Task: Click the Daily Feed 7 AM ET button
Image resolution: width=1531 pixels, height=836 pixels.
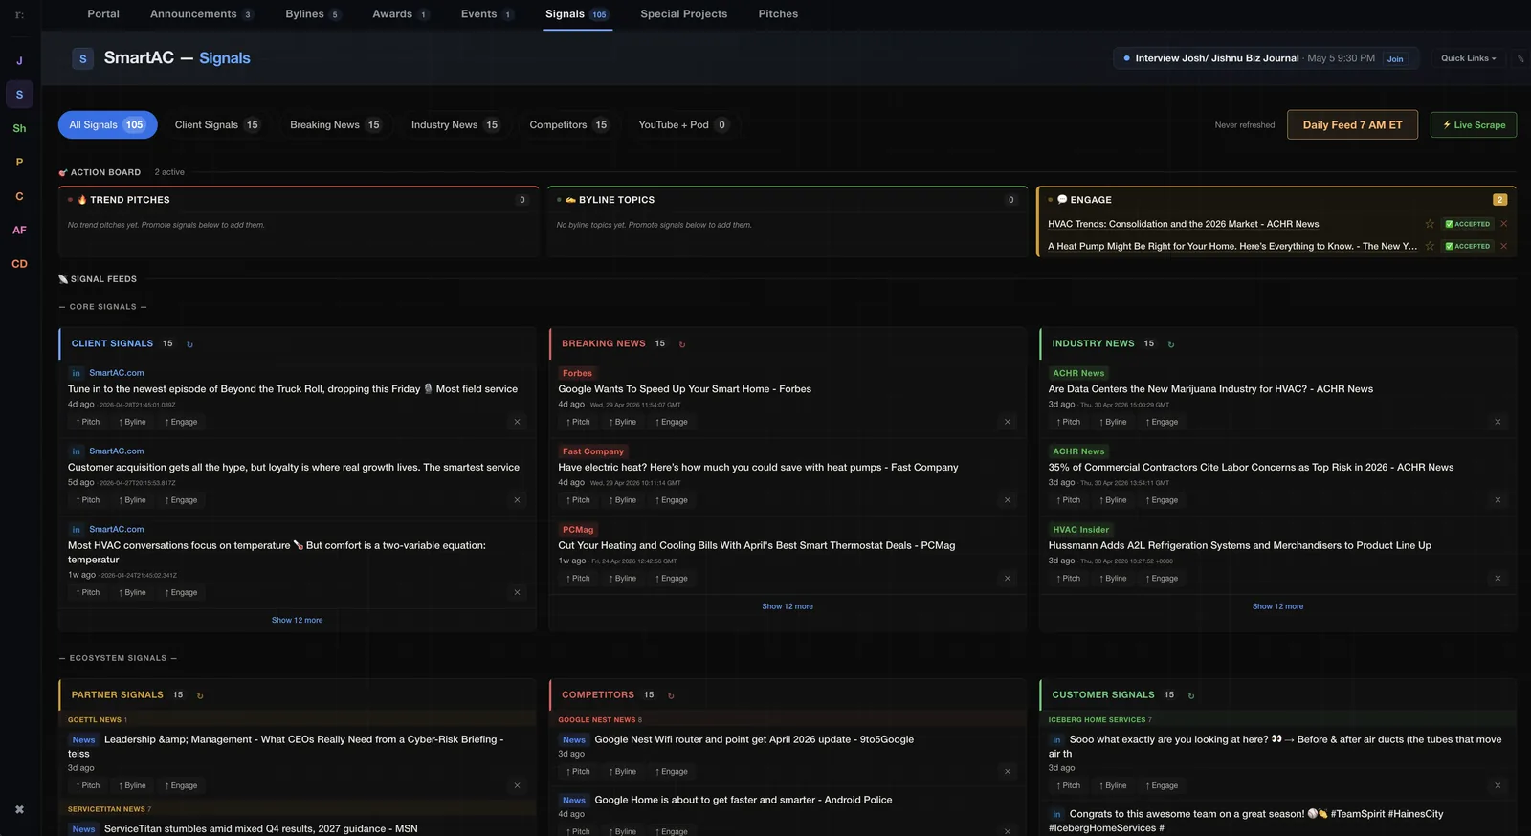Action: click(1352, 125)
